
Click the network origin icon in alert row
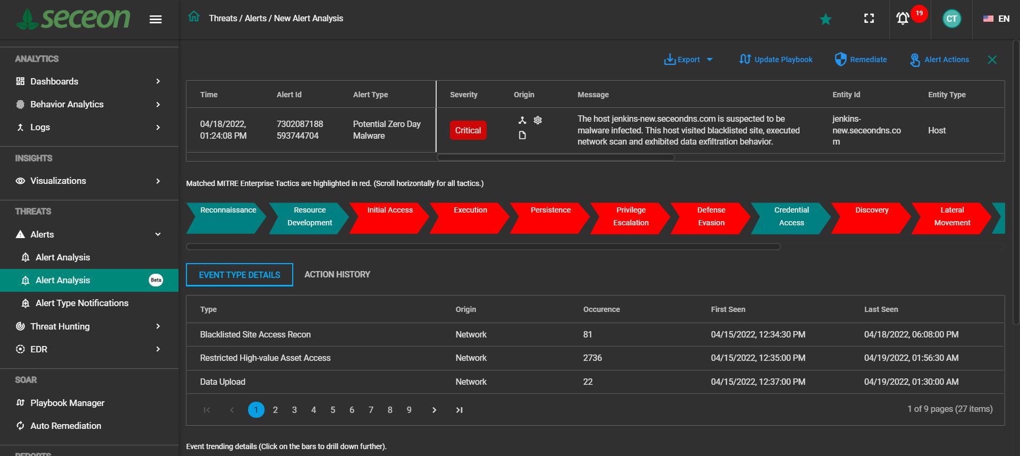click(522, 121)
